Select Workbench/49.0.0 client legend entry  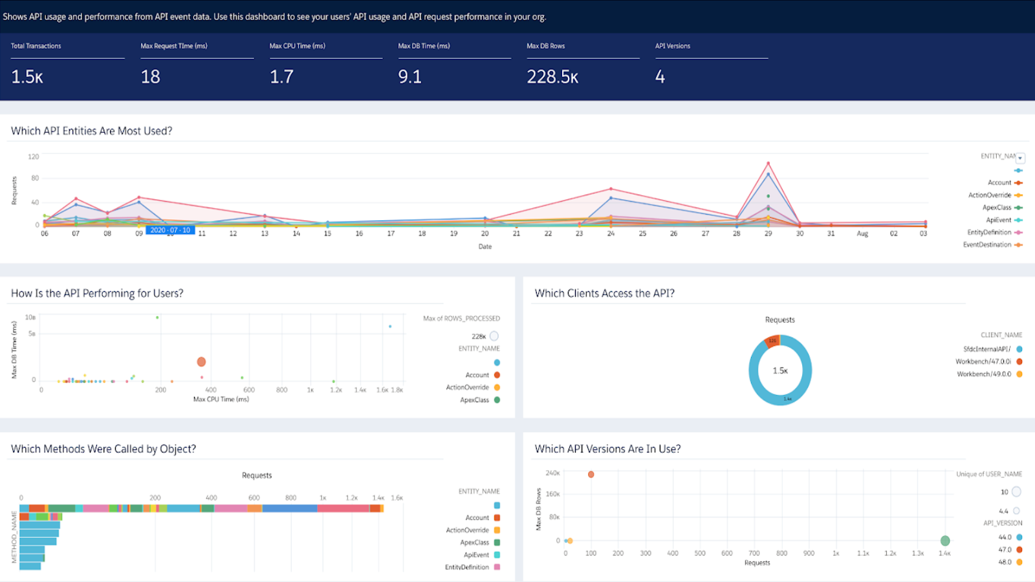989,374
